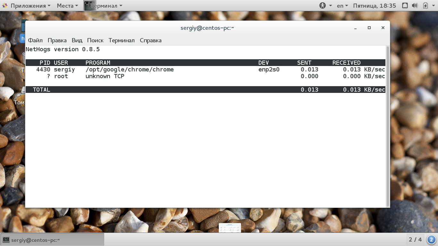The image size is (438, 246).
Task: Click the PROGRAM column header
Action: 98,63
